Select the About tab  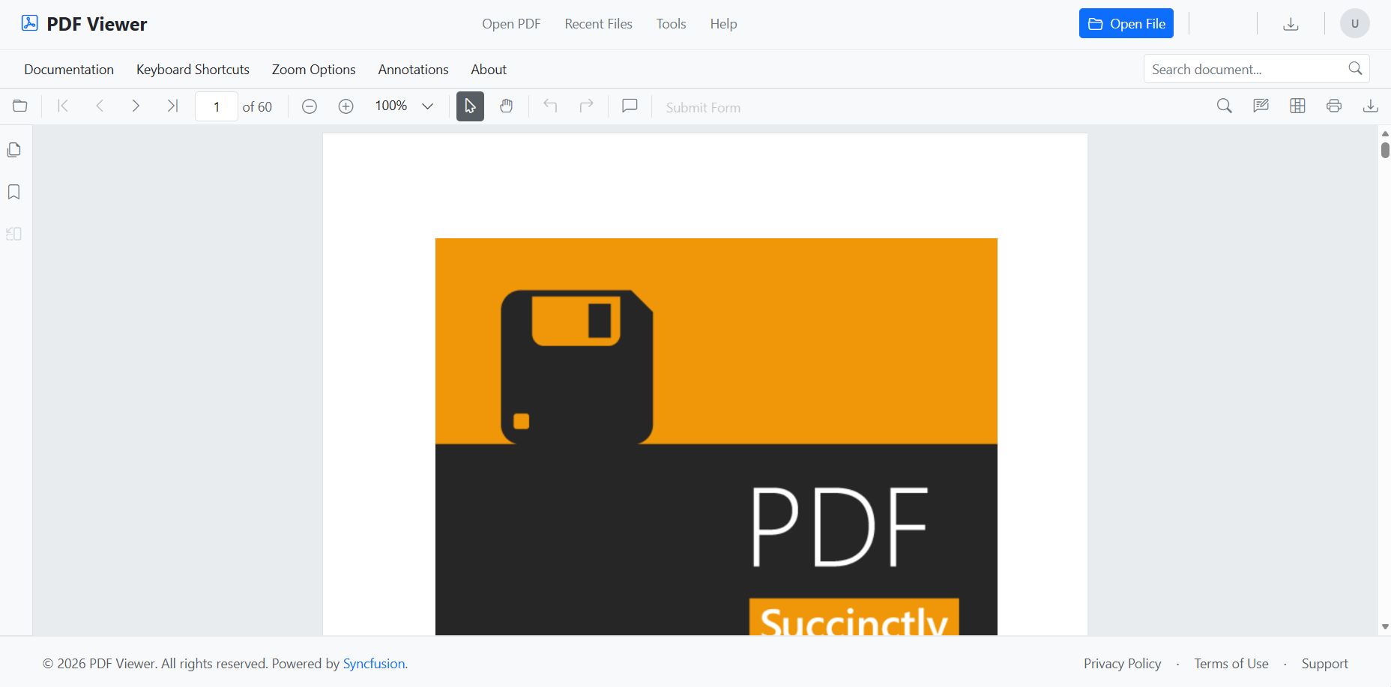[489, 70]
